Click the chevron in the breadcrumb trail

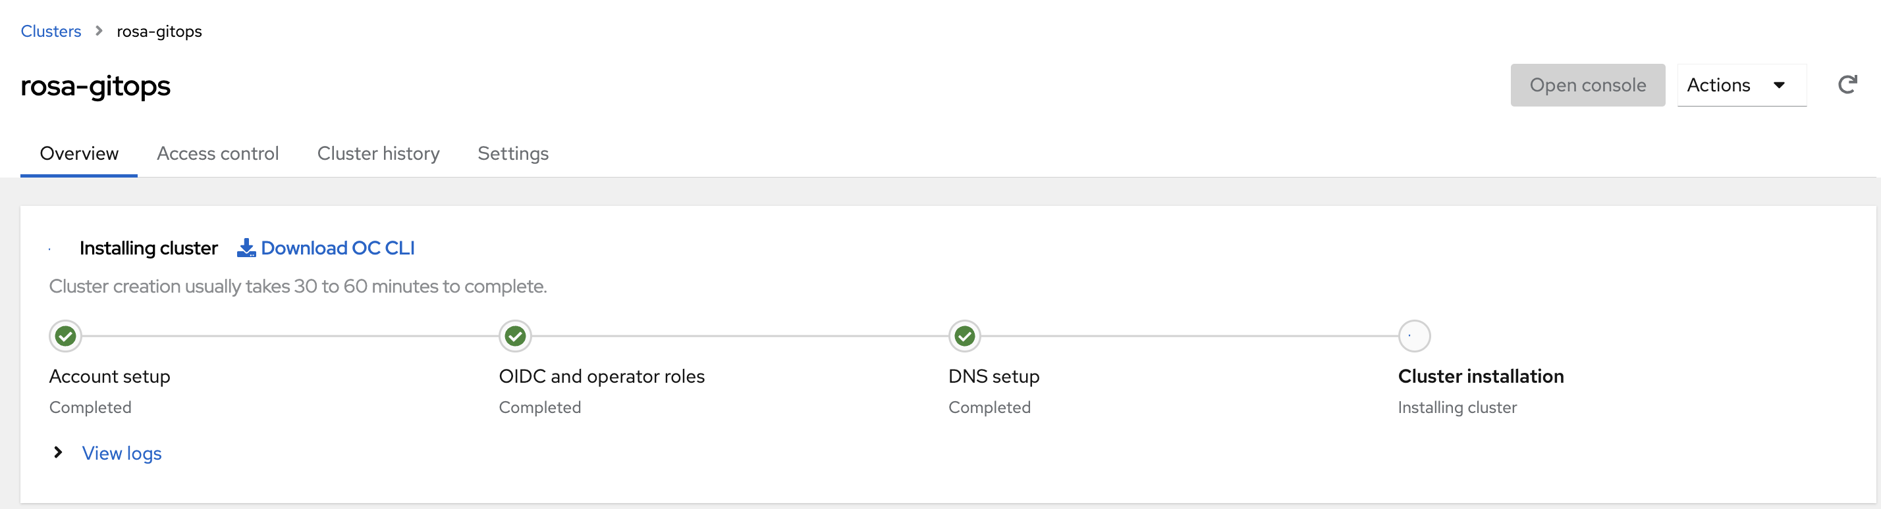point(98,31)
